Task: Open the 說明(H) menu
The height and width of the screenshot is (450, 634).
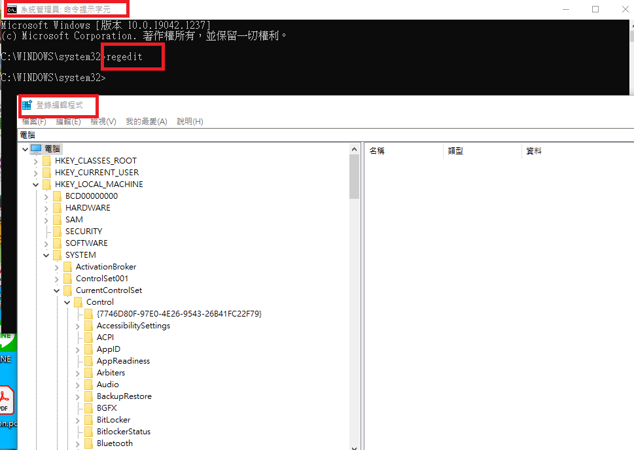Action: [x=190, y=121]
